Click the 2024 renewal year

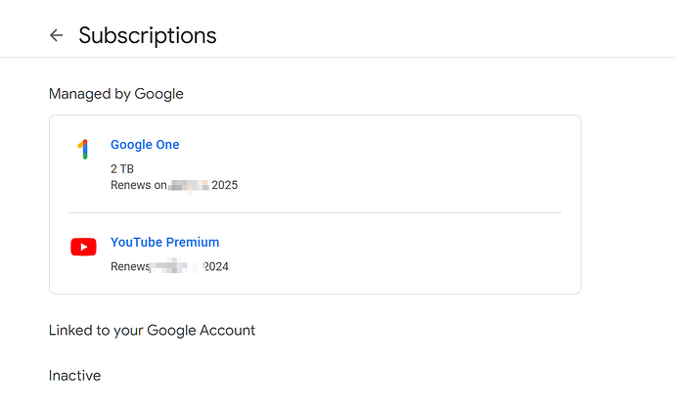click(x=215, y=266)
